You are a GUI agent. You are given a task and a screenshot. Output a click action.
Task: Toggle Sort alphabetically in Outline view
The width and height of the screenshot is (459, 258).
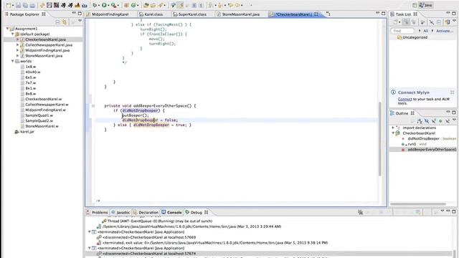[420, 121]
